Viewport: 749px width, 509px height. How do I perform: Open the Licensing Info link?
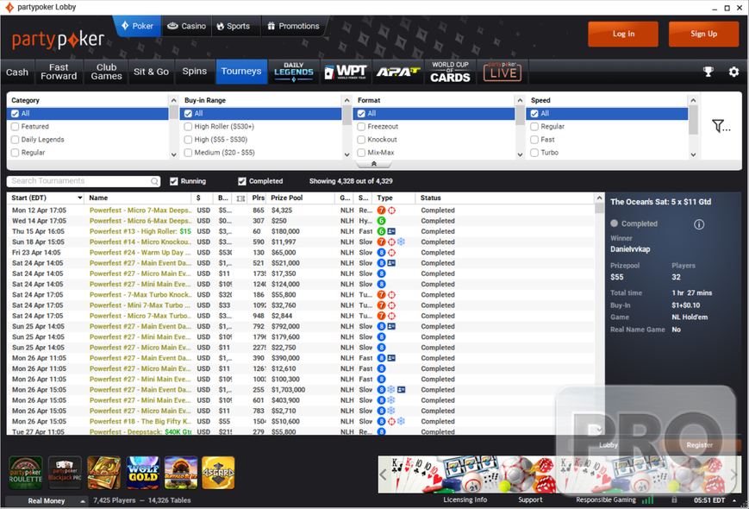tap(465, 500)
